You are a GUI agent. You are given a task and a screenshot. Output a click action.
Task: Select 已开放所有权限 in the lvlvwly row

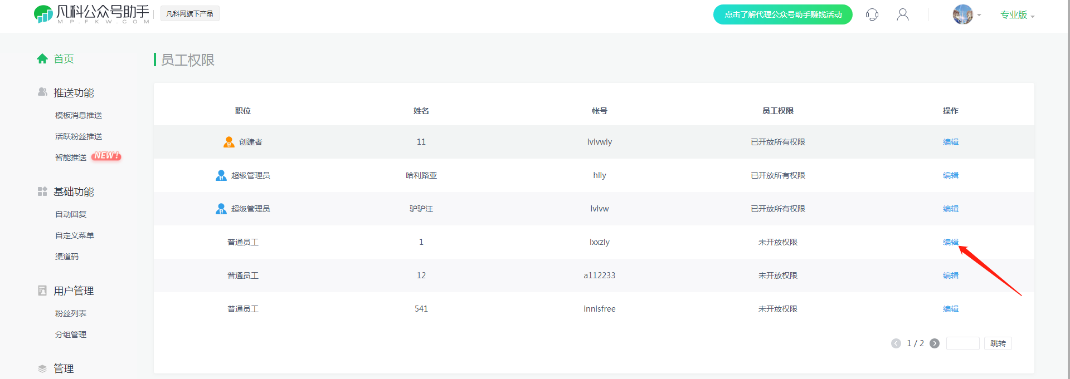coord(778,142)
